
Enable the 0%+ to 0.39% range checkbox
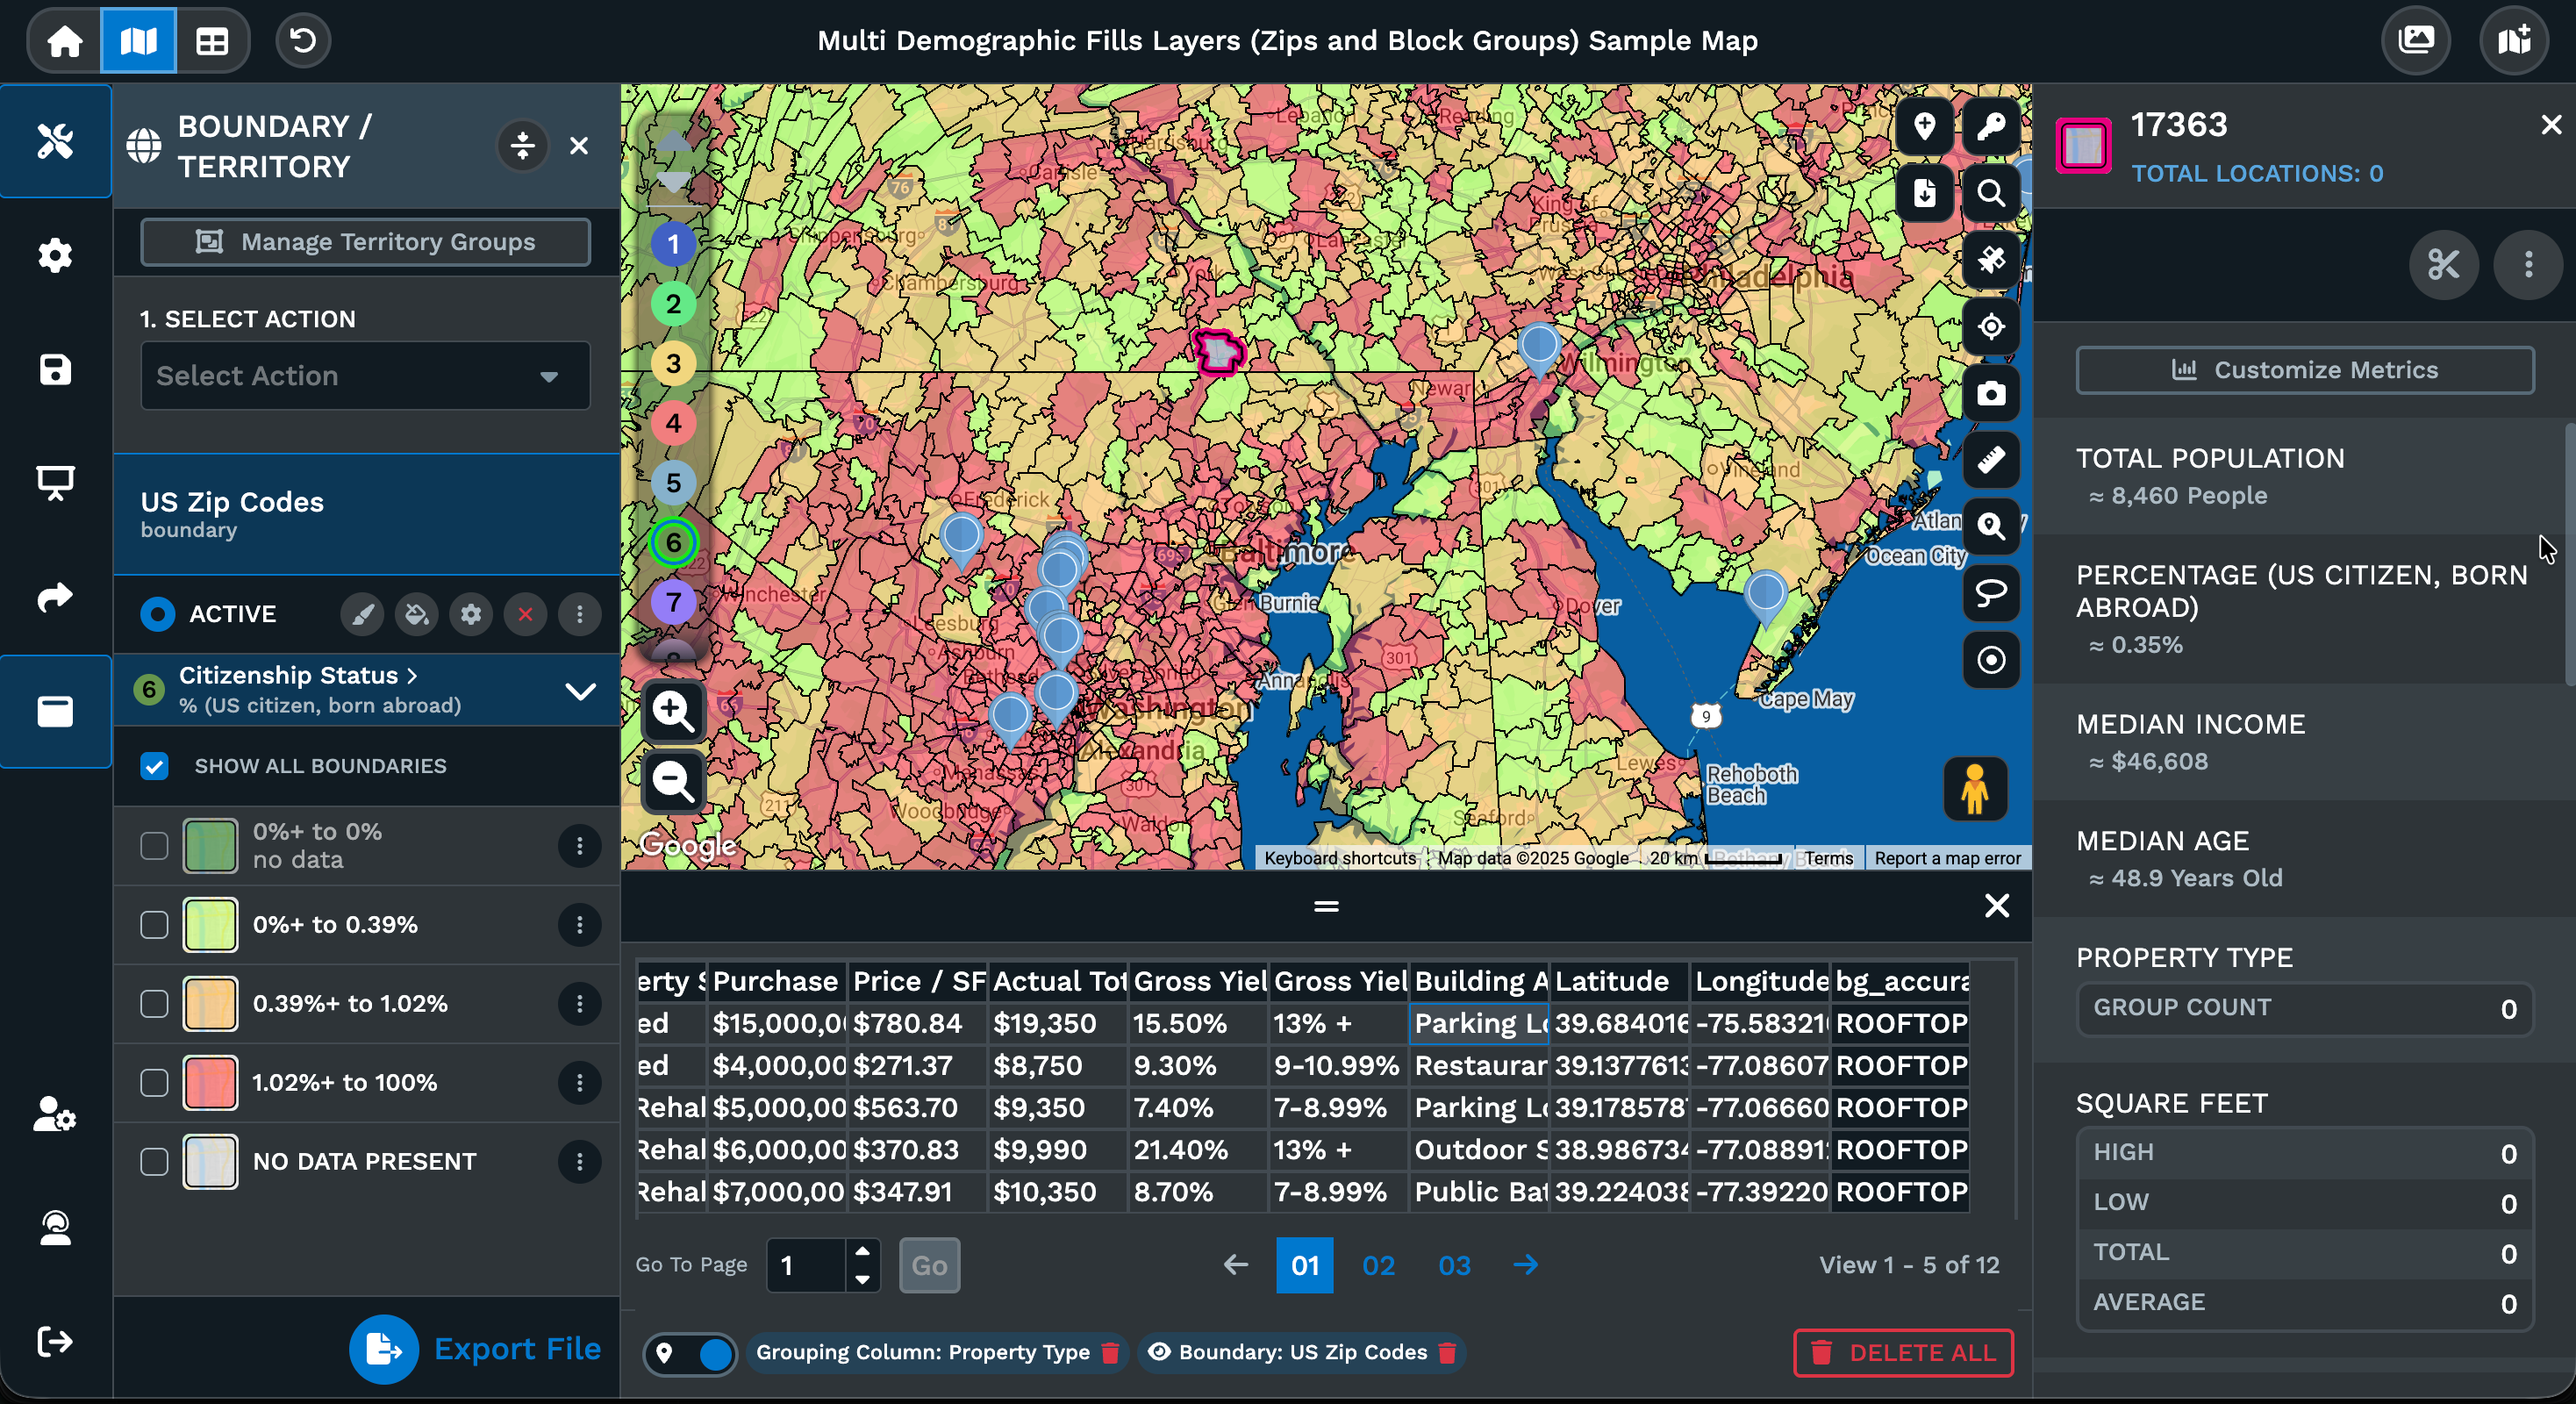tap(155, 924)
